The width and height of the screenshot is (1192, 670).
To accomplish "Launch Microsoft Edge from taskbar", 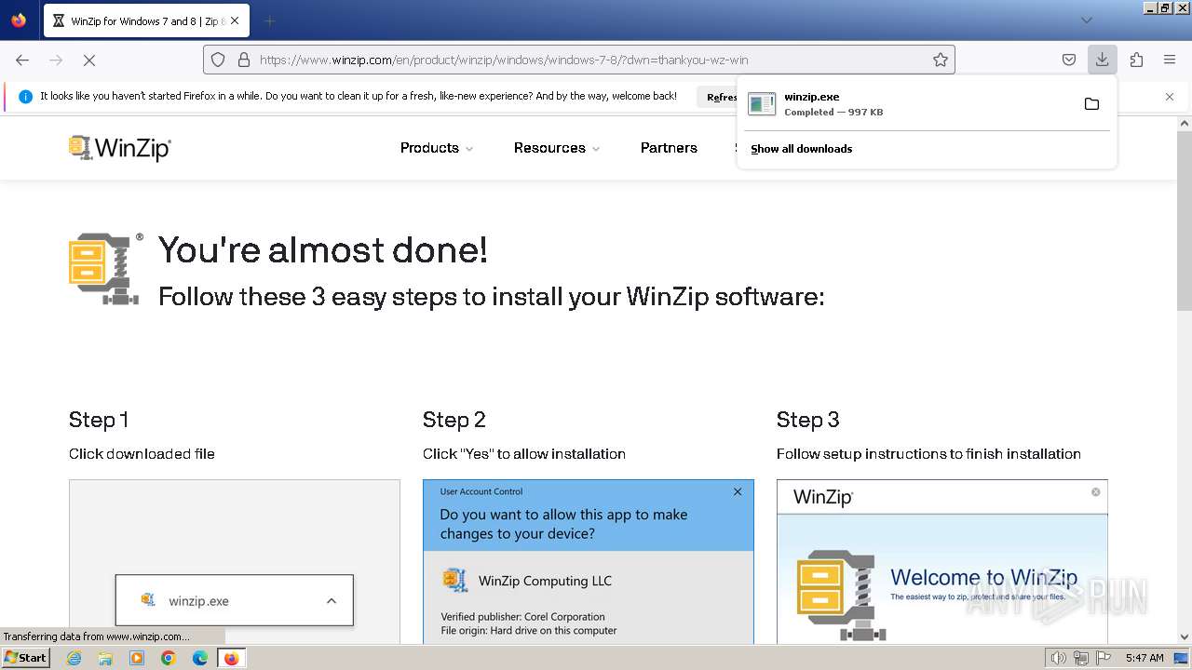I will tap(199, 658).
